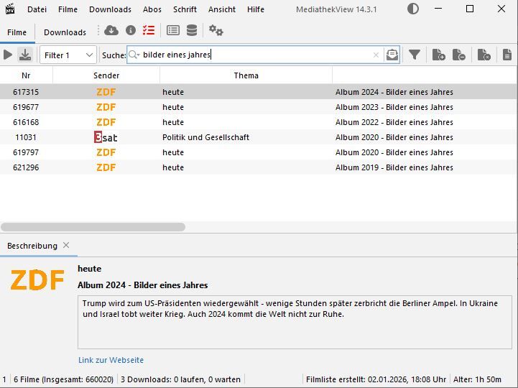The width and height of the screenshot is (518, 388).
Task: Open the database stack icon
Action: click(192, 30)
